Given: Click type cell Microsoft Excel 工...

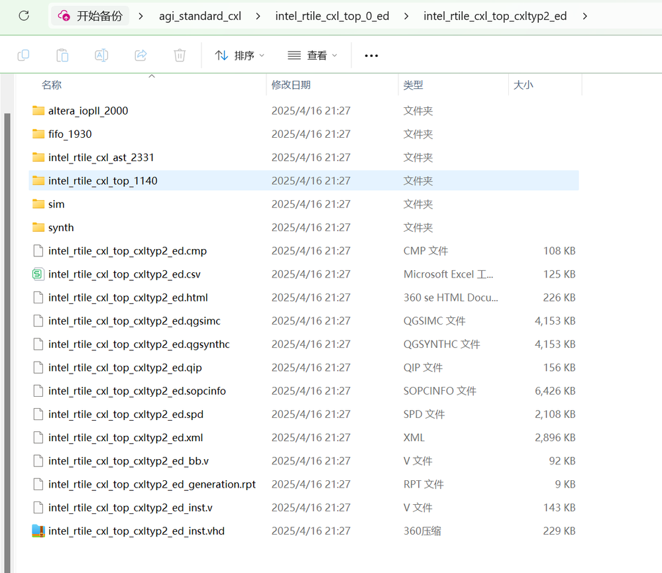Looking at the screenshot, I should (448, 274).
